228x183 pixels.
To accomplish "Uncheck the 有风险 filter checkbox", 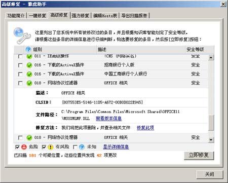I will point(44,147).
